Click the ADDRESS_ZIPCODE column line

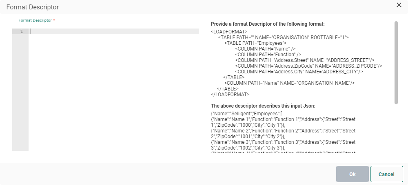point(308,66)
